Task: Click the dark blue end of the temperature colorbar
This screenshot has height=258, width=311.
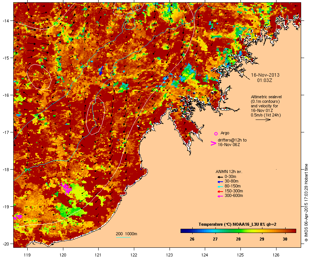Action: 184,231
